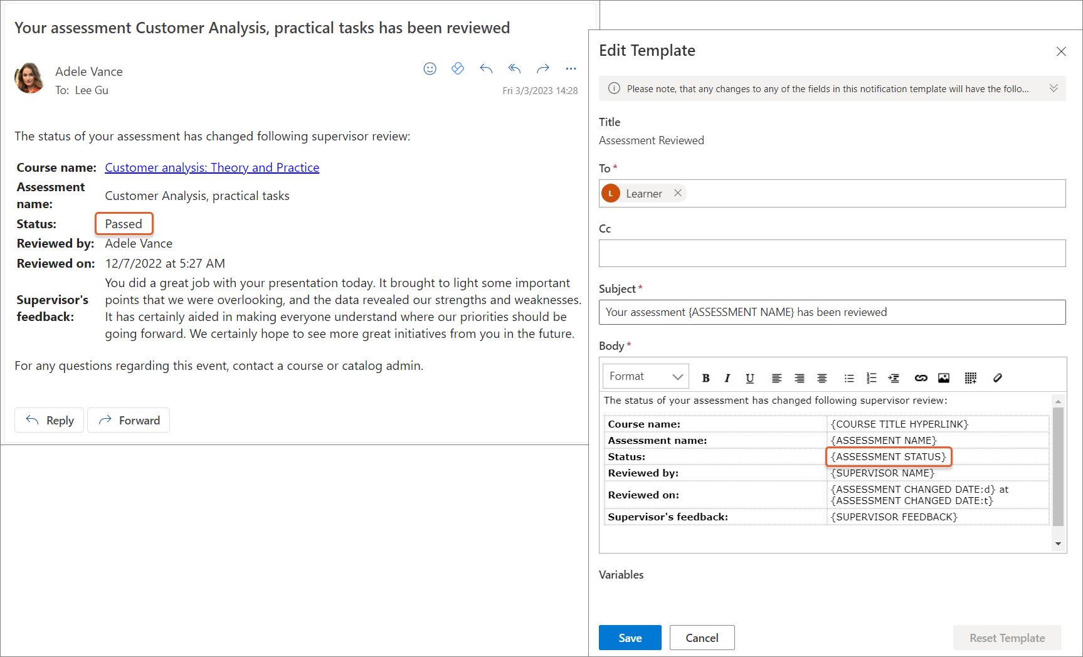Toggle italic formatting in body editor

pos(727,378)
